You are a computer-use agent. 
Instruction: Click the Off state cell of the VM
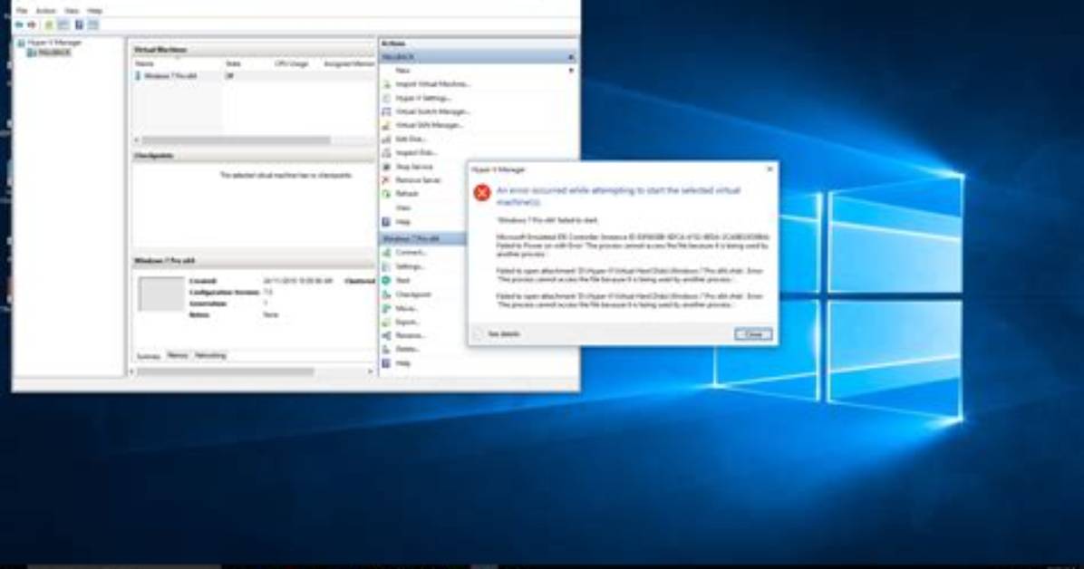(x=230, y=76)
